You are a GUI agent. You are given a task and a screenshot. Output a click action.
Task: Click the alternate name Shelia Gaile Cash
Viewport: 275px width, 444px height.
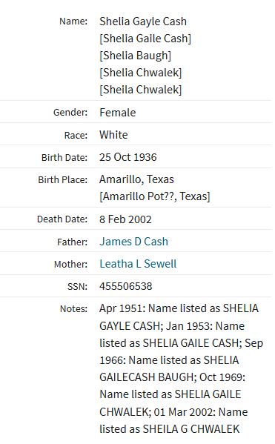click(145, 39)
